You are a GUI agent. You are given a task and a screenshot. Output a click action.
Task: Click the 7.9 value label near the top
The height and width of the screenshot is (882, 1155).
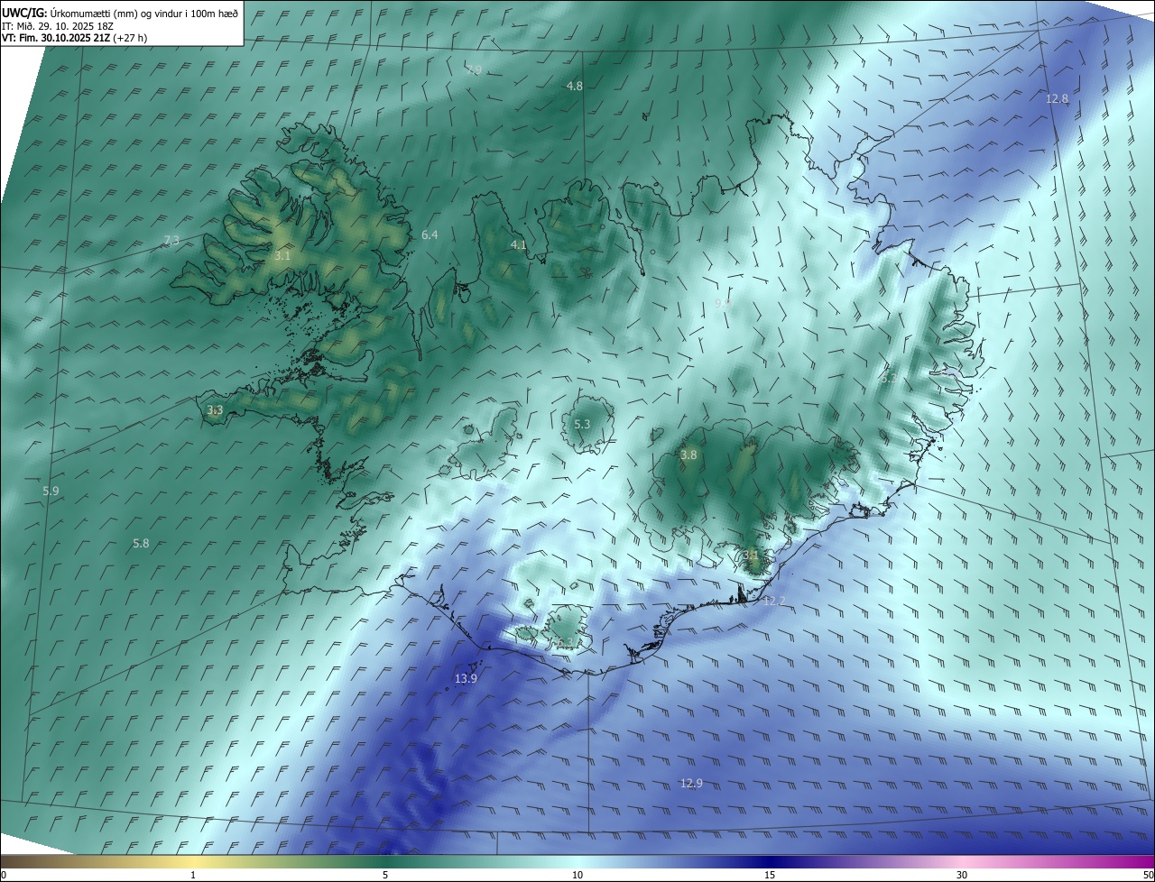tap(474, 69)
